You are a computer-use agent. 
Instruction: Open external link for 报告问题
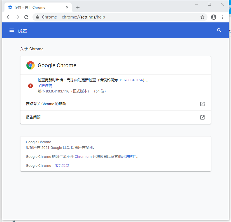click(x=202, y=117)
